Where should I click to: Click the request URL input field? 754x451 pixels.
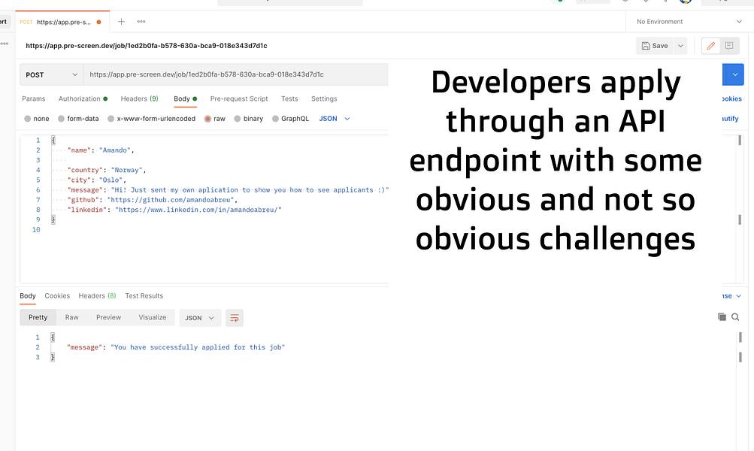pyautogui.click(x=235, y=74)
